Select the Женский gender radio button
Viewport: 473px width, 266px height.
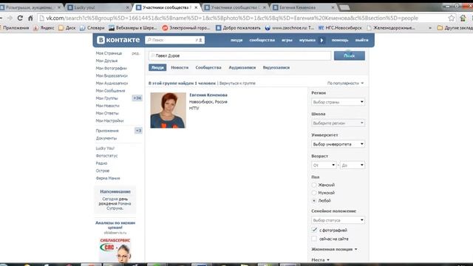[x=314, y=185]
